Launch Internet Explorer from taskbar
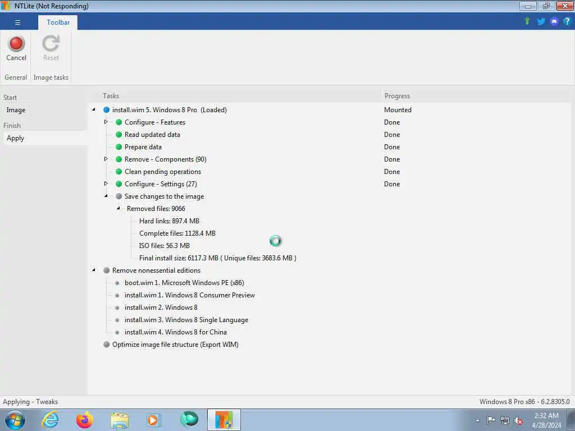Viewport: 575px width, 431px height. (x=49, y=420)
